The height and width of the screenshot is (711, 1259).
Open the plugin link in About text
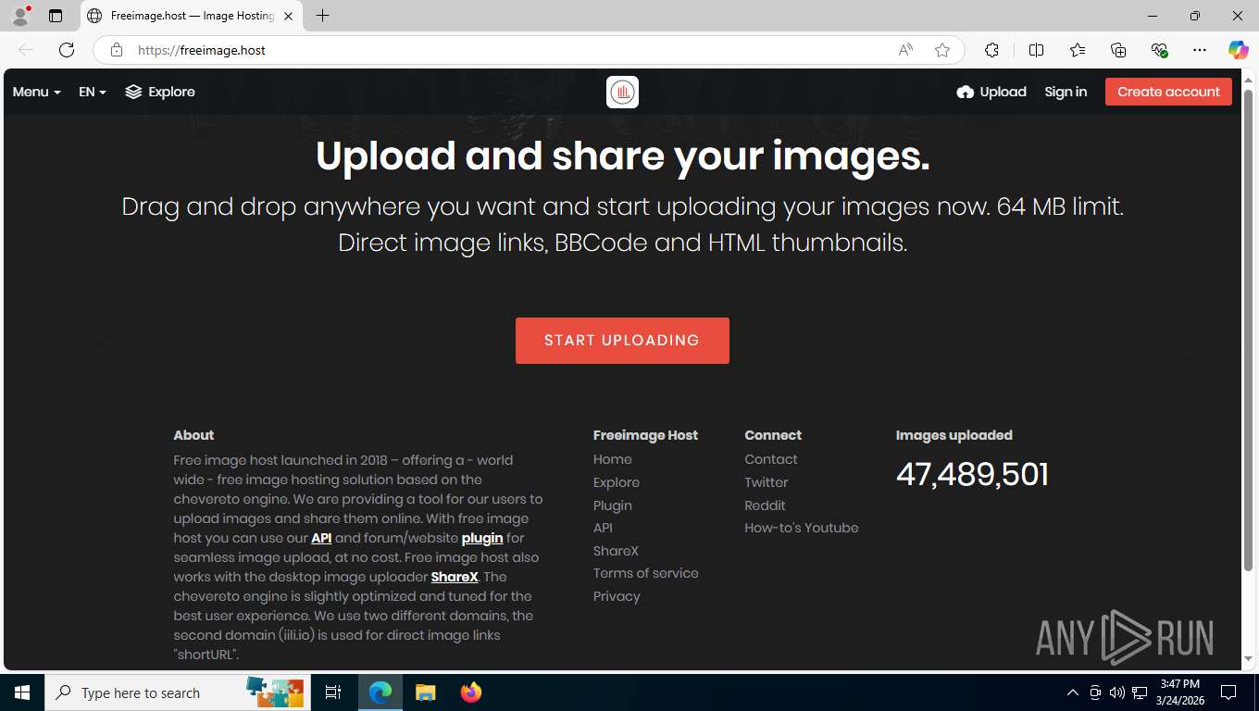tap(482, 538)
